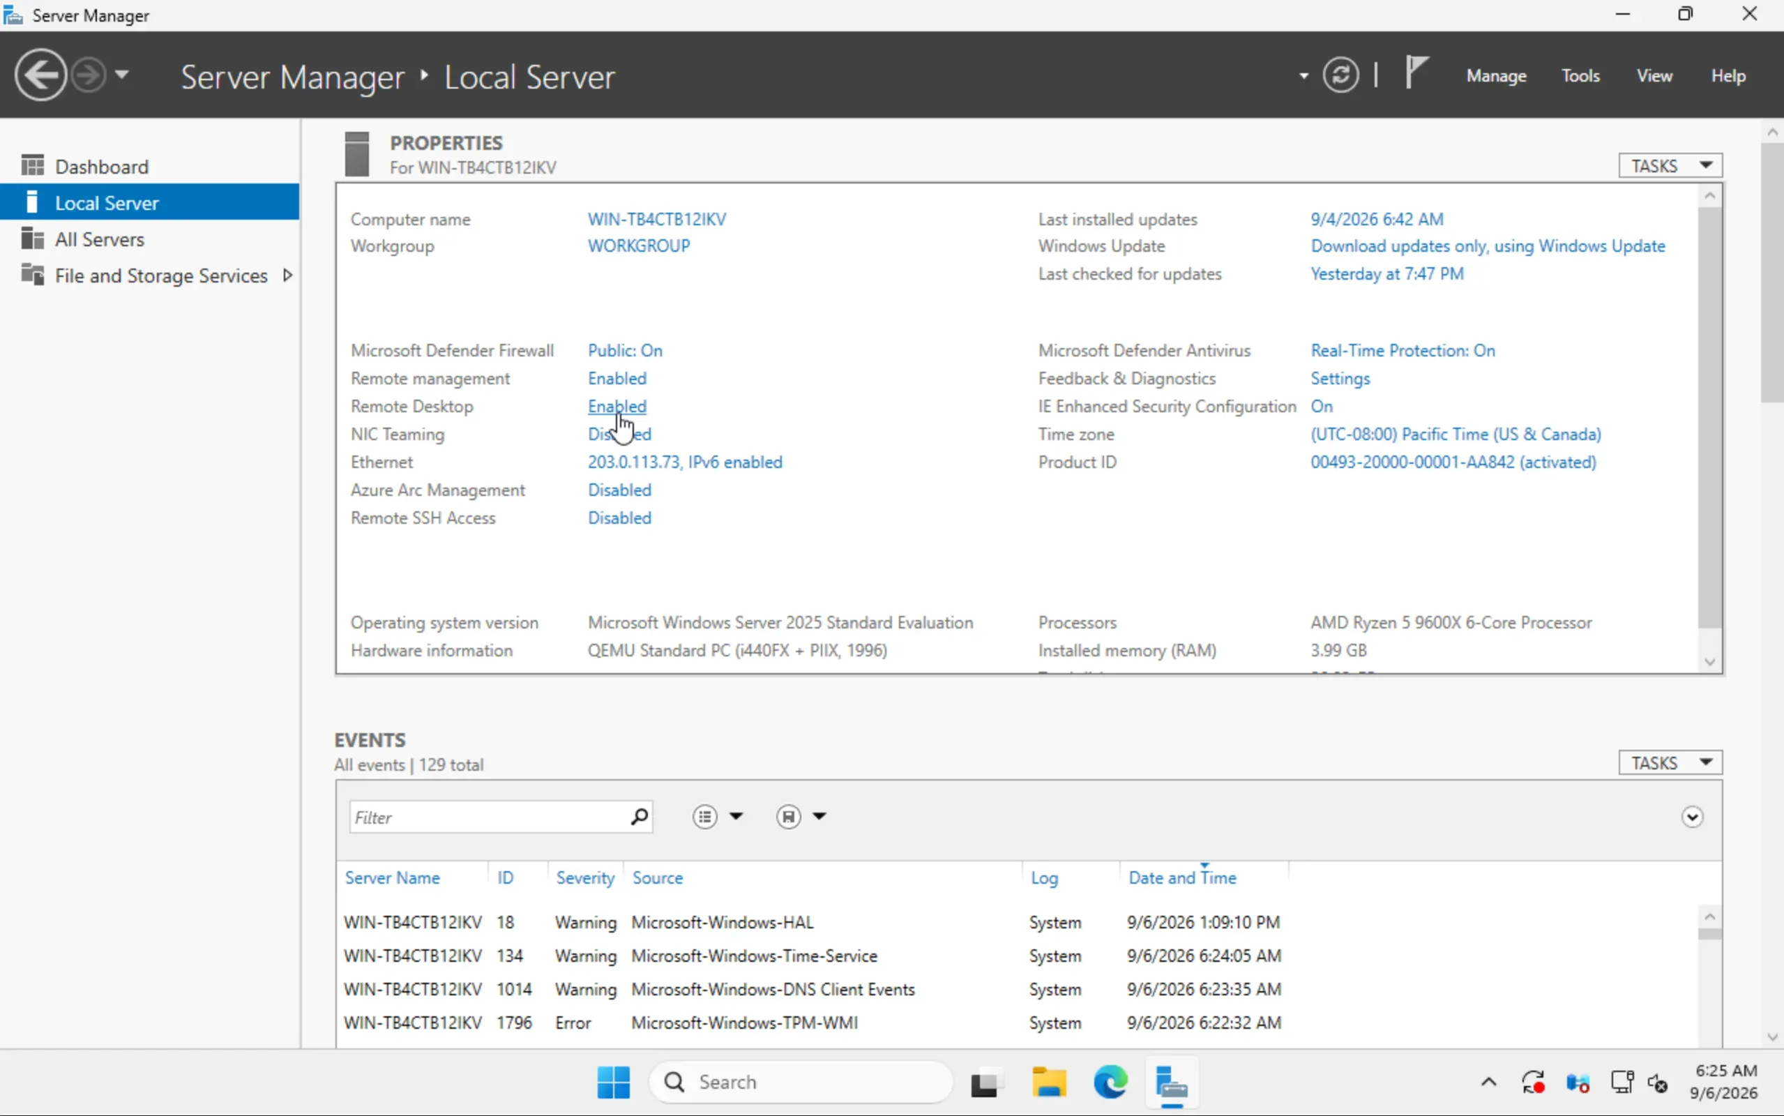Select the Microsoft-Windows-TPM-WMI error row
The width and height of the screenshot is (1784, 1116).
[1018, 1023]
